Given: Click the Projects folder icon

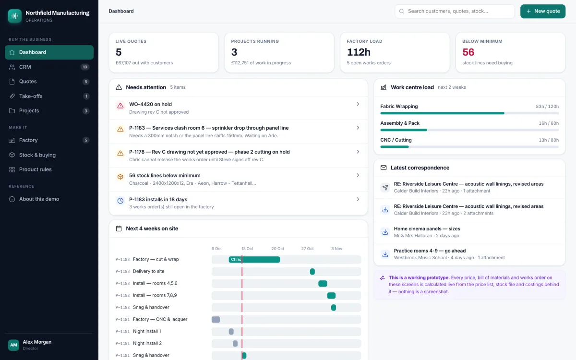Looking at the screenshot, I should (x=12, y=111).
